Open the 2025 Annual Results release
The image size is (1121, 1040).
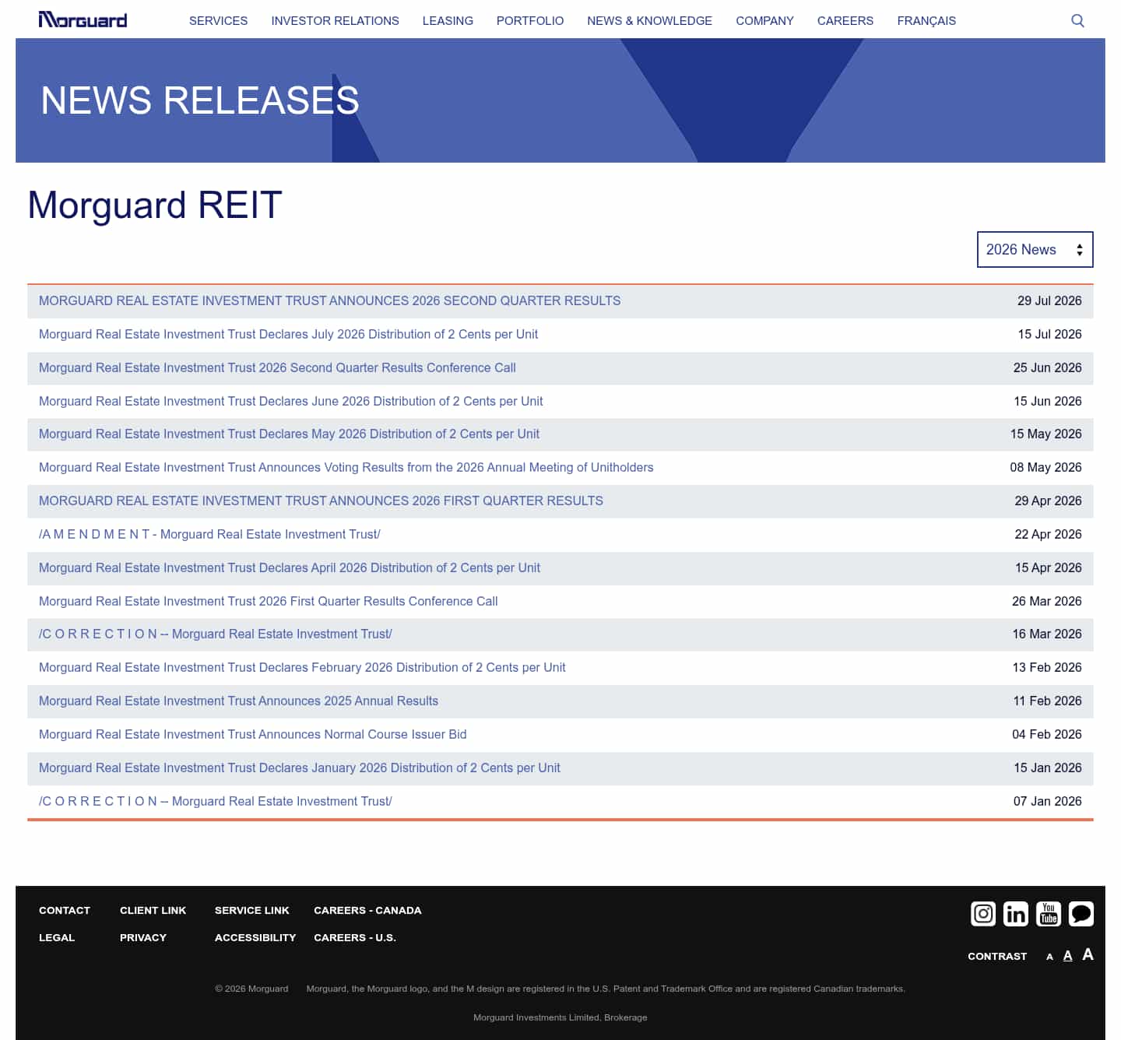click(x=238, y=701)
